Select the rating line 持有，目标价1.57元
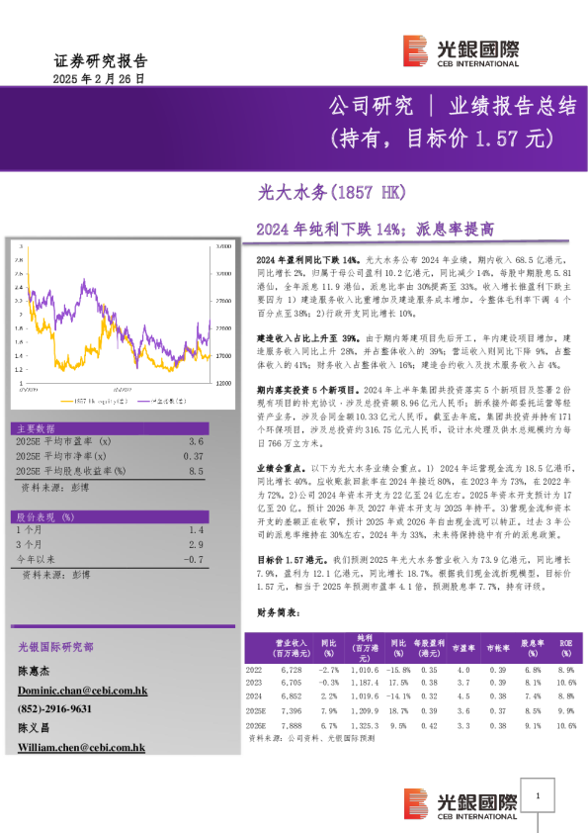The image size is (588, 833). 442,139
